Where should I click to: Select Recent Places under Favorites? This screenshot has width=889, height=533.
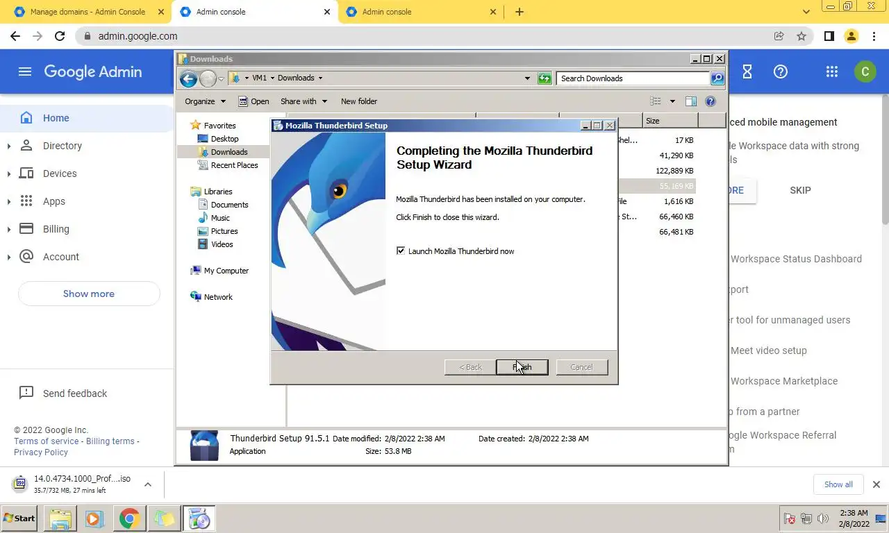234,165
